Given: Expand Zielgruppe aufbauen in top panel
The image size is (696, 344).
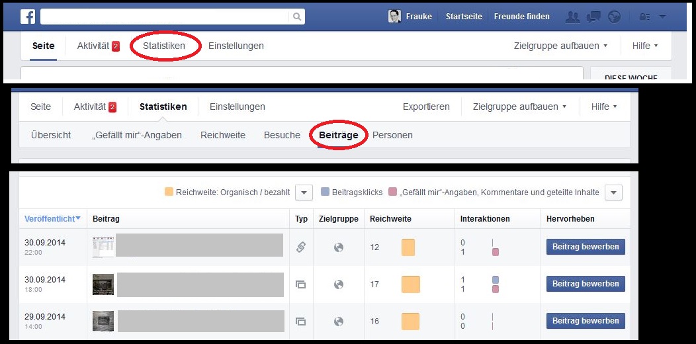Looking at the screenshot, I should pos(560,46).
